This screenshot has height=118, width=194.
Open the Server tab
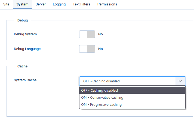click(x=41, y=4)
